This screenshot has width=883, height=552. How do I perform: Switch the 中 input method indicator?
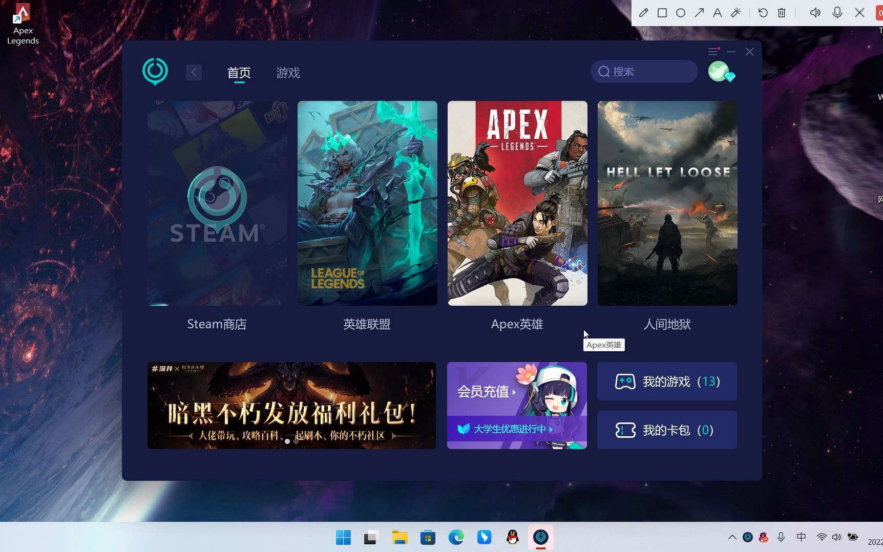[802, 537]
